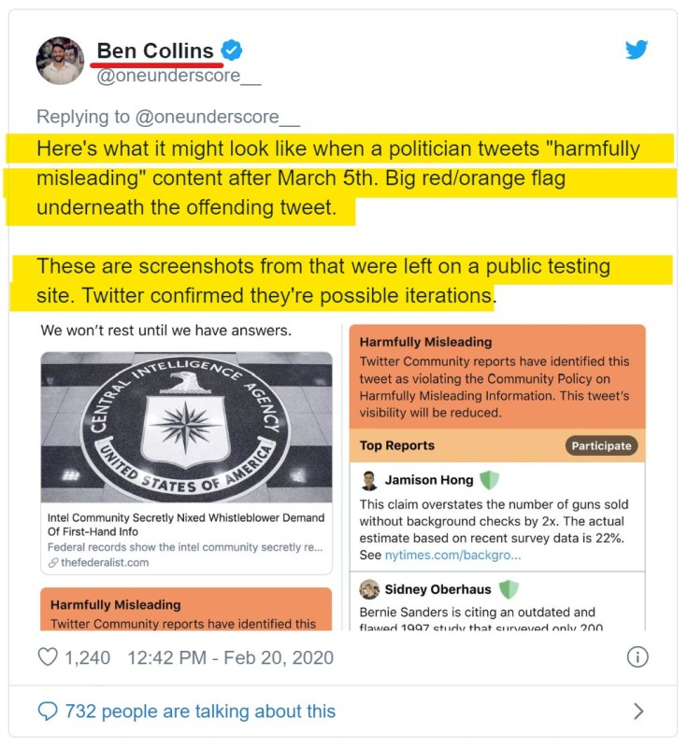
Task: Open Ben Collins's profile picture
Action: 61,62
